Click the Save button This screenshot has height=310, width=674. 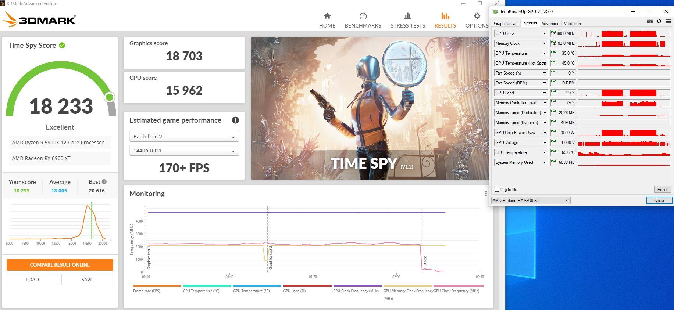[x=87, y=279]
